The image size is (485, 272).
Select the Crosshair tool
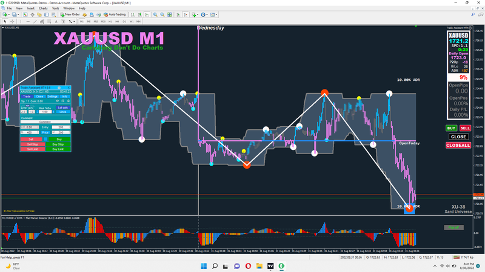(12, 22)
